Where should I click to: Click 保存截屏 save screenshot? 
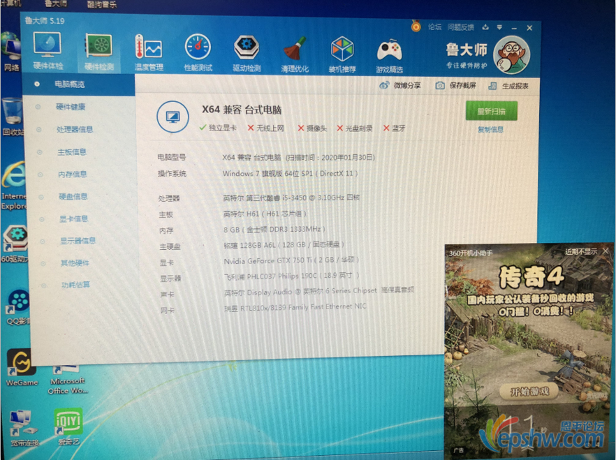pos(455,86)
